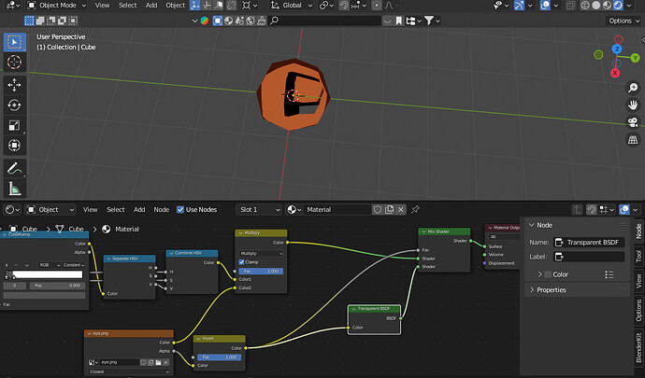Open the Slot 1 dropdown

click(x=260, y=210)
